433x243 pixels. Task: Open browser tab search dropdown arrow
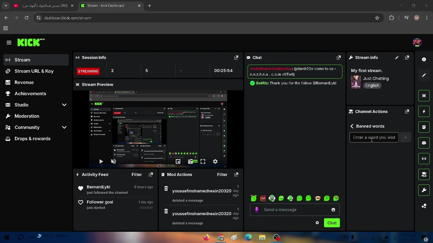coord(6,6)
